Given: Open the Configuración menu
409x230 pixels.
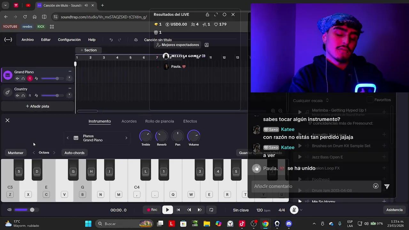Looking at the screenshot, I should pyautogui.click(x=69, y=40).
